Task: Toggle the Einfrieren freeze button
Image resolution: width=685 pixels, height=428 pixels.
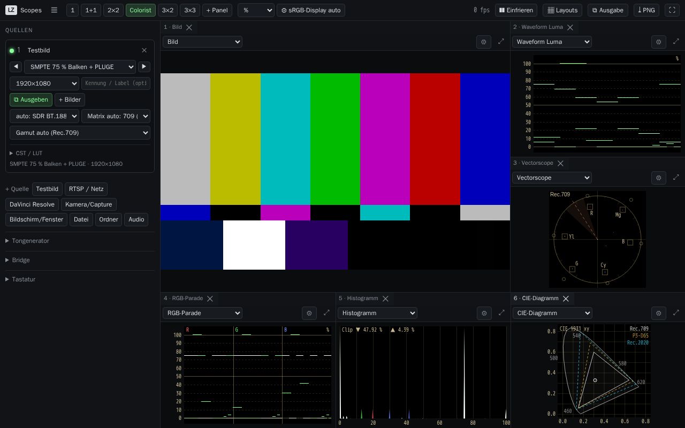Action: coord(517,10)
